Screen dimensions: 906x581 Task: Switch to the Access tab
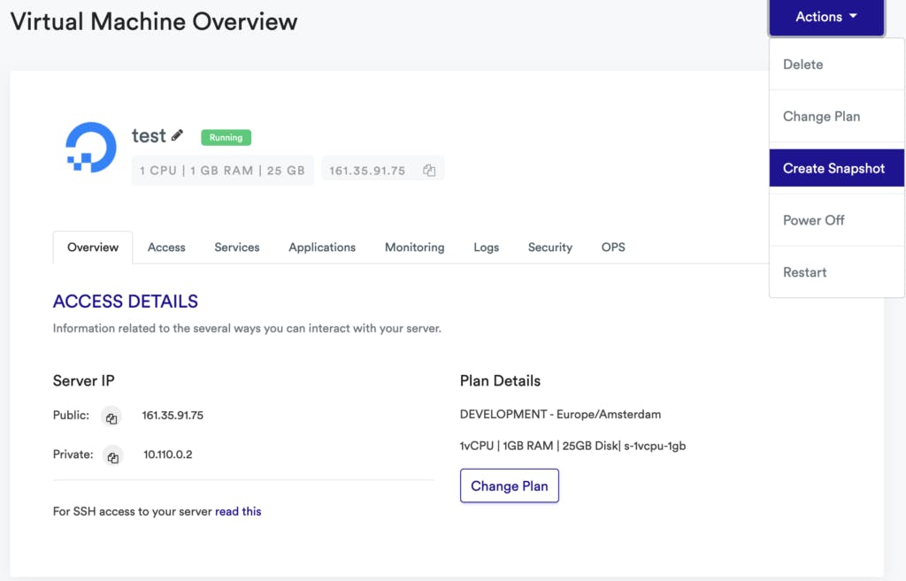tap(166, 248)
